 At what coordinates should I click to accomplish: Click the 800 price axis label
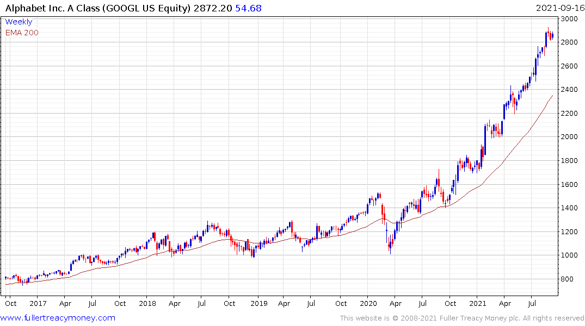[x=566, y=279]
